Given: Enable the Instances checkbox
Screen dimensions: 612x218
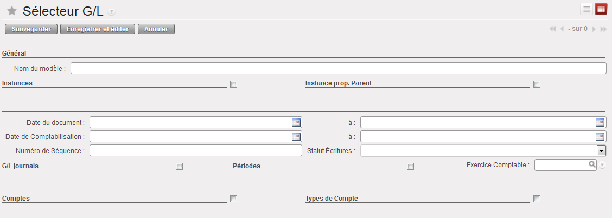Looking at the screenshot, I should pyautogui.click(x=234, y=84).
